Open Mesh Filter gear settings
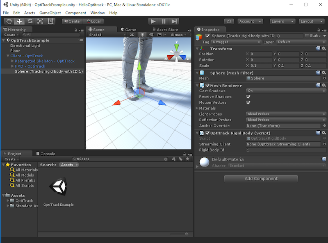This screenshot has width=328, height=243. point(324,73)
